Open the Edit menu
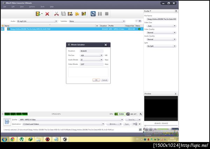The height and width of the screenshot is (149, 210). click(x=13, y=7)
